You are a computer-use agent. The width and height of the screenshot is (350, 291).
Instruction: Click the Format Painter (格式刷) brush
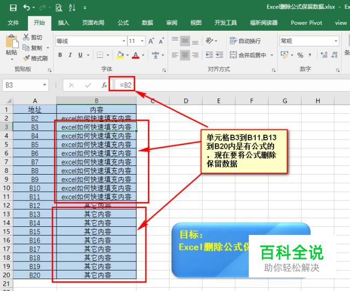[x=26, y=58]
